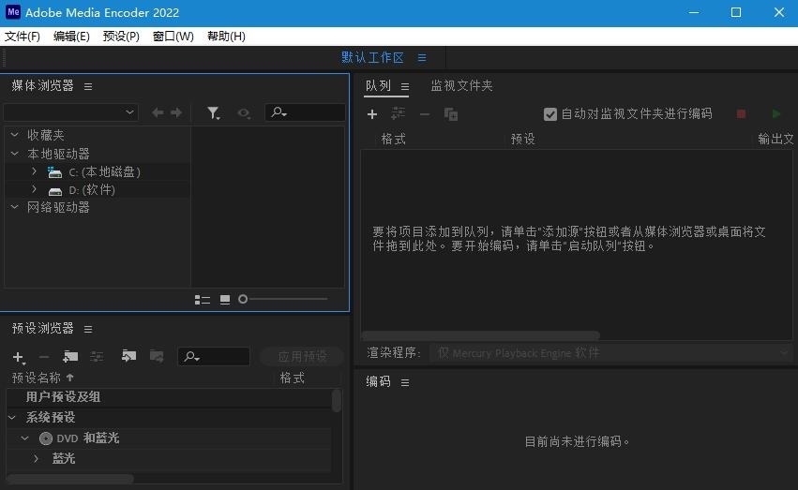Switch media browser to list view icon

point(202,300)
